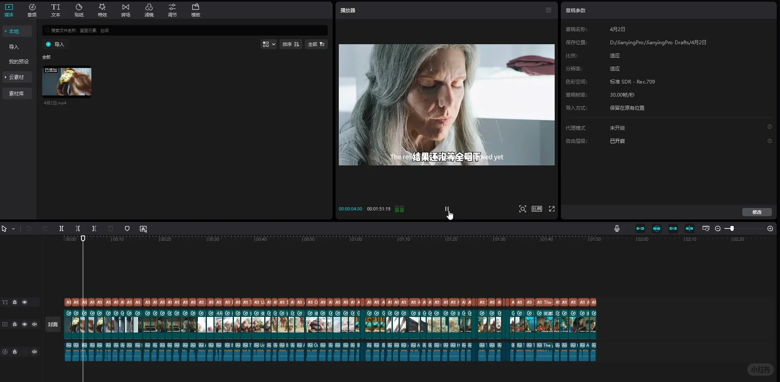Open the player panel hamburger menu
The height and width of the screenshot is (382, 780).
pos(549,10)
